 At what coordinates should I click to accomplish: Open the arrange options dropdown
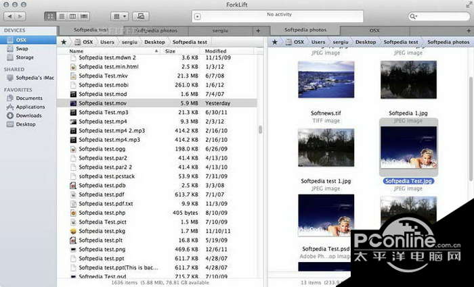120,16
